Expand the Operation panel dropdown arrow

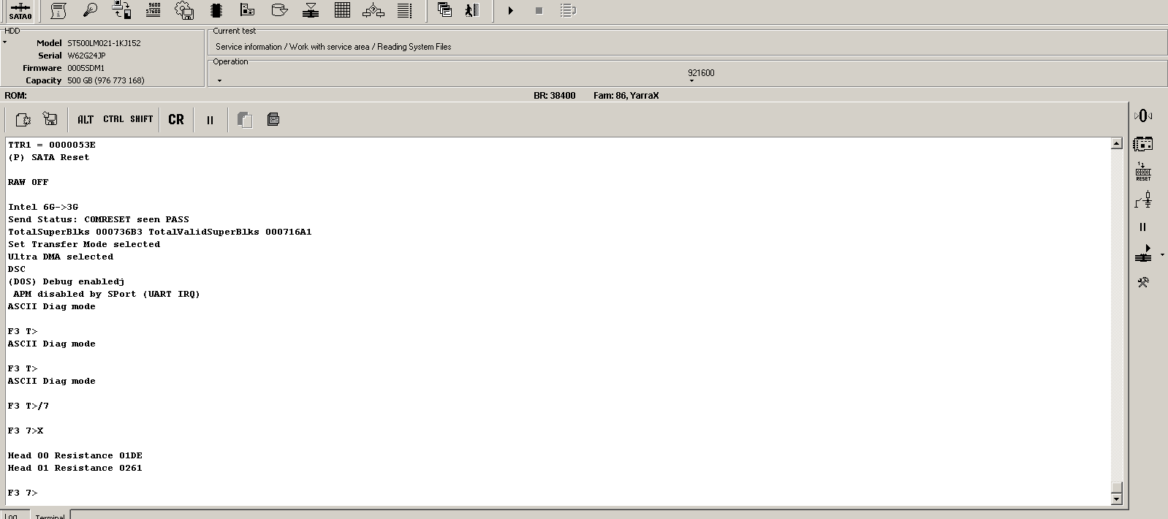[x=219, y=80]
